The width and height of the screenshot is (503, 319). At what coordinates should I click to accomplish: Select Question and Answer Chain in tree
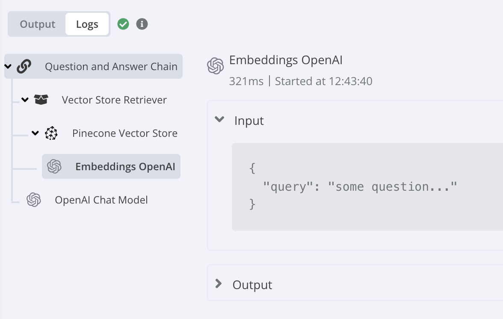93,66
